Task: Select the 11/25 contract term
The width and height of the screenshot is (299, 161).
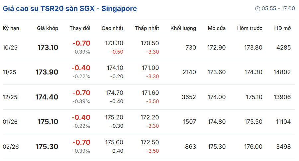Action: [x=9, y=72]
